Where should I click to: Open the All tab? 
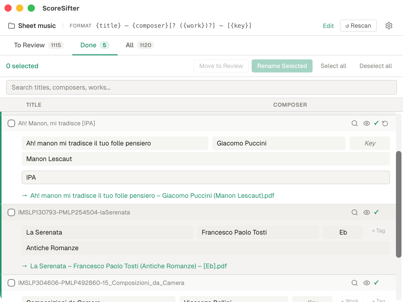tap(129, 45)
